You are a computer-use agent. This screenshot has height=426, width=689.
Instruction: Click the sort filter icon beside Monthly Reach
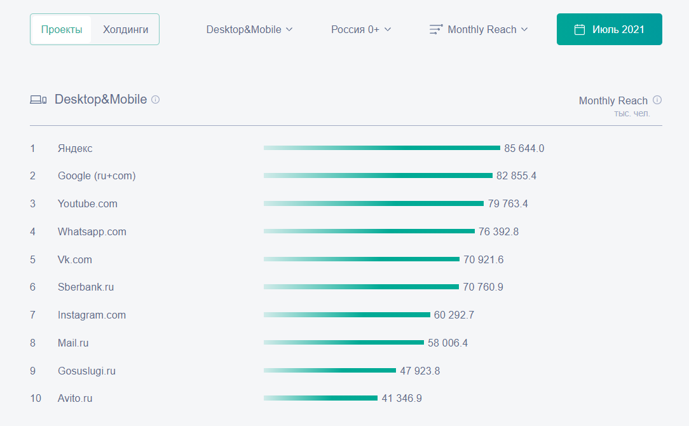(x=436, y=29)
